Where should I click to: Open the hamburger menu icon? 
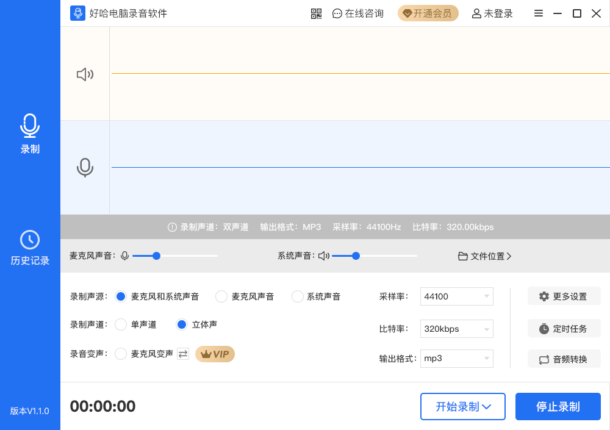[539, 13]
